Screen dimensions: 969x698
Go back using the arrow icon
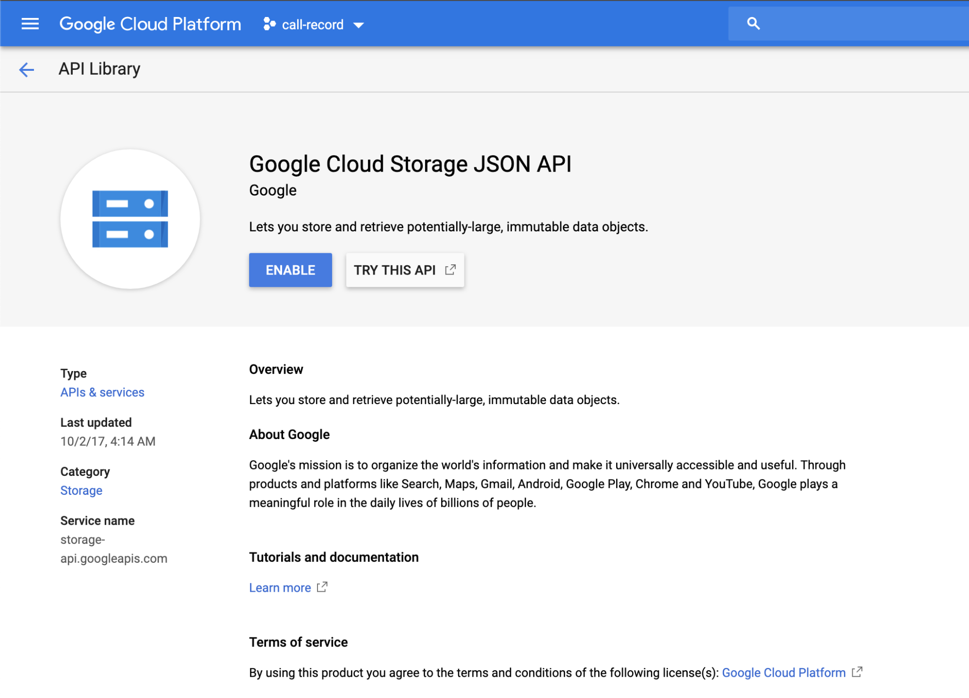(27, 70)
